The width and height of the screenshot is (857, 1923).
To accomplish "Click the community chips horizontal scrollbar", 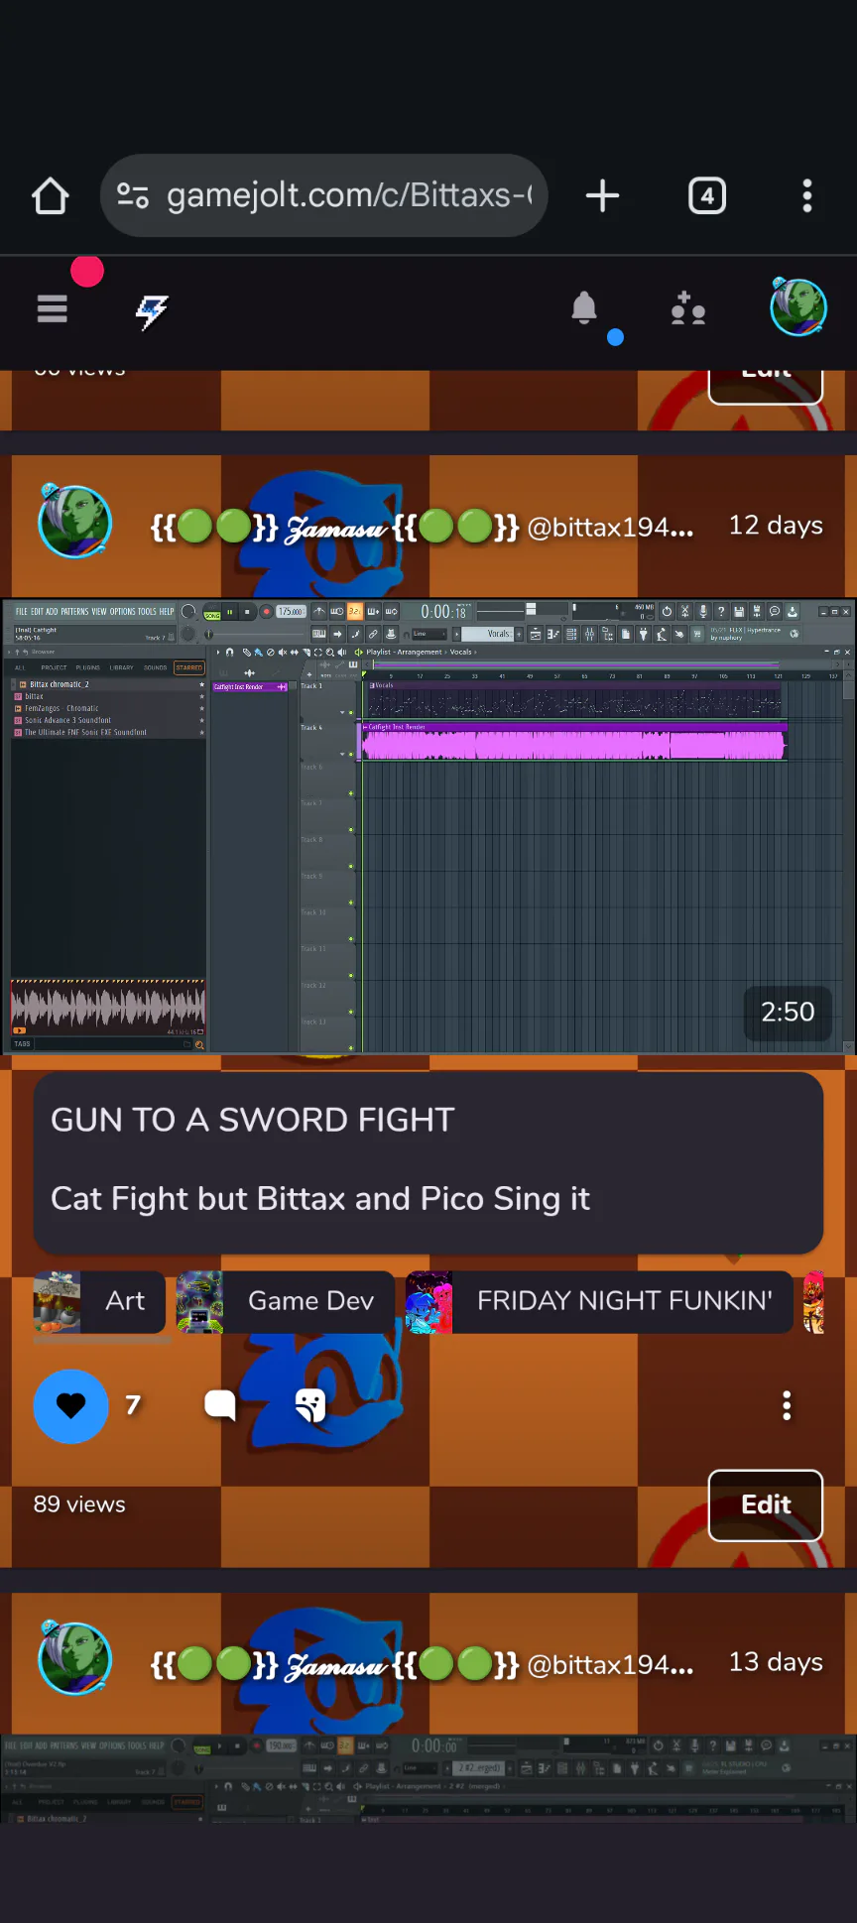I will [x=103, y=1340].
